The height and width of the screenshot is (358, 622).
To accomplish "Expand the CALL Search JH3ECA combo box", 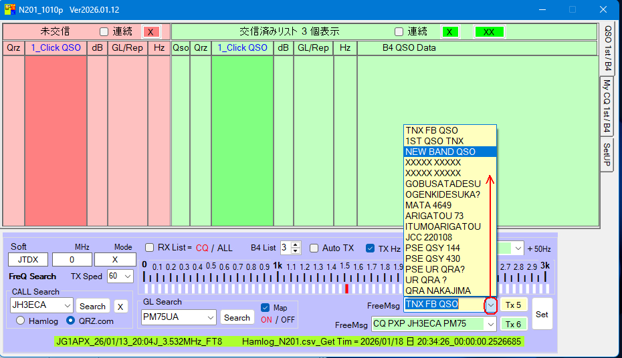I will tap(67, 305).
